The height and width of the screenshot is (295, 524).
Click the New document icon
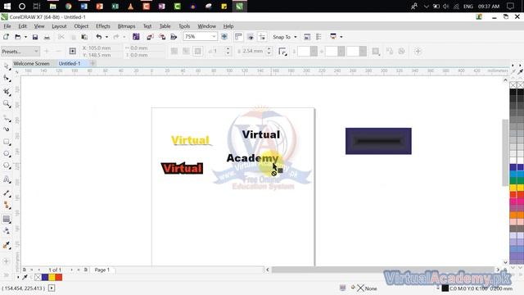pos(6,37)
